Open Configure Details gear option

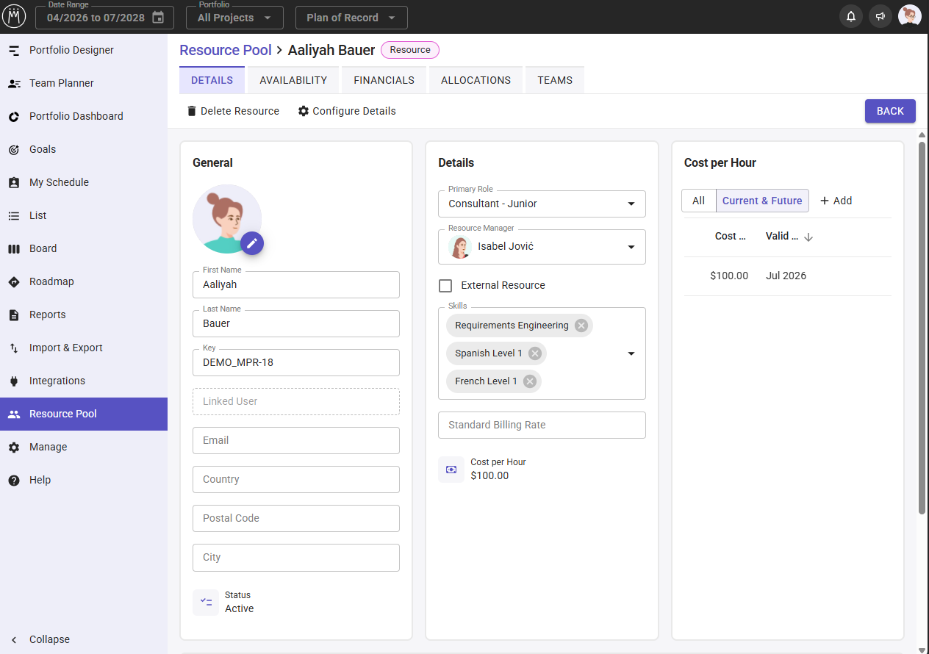tap(347, 111)
